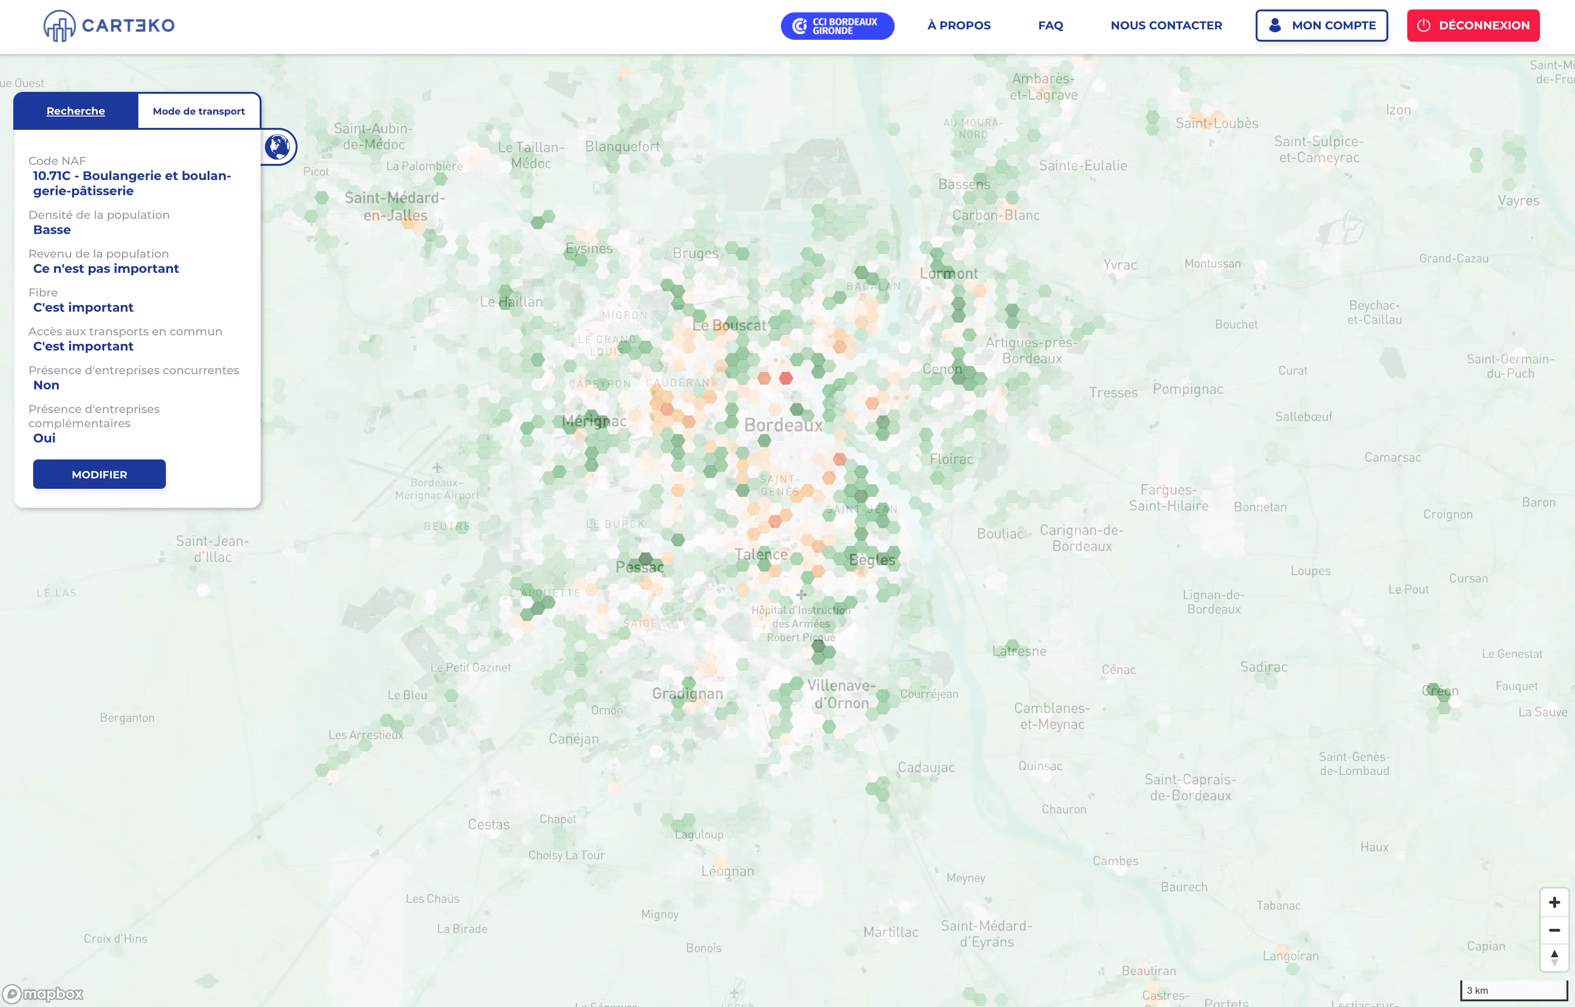This screenshot has width=1575, height=1007.
Task: Open the À Propos page
Action: coord(958,26)
